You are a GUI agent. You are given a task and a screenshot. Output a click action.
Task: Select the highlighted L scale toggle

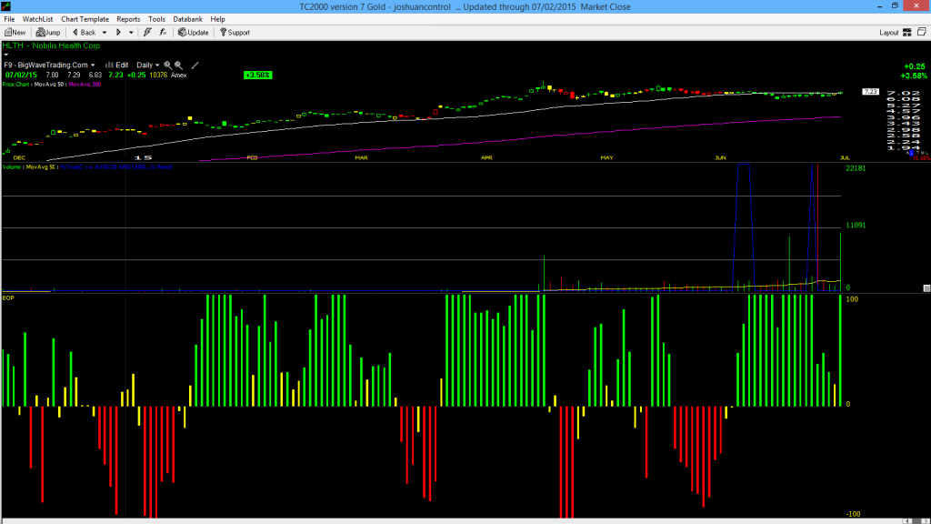pos(911,153)
